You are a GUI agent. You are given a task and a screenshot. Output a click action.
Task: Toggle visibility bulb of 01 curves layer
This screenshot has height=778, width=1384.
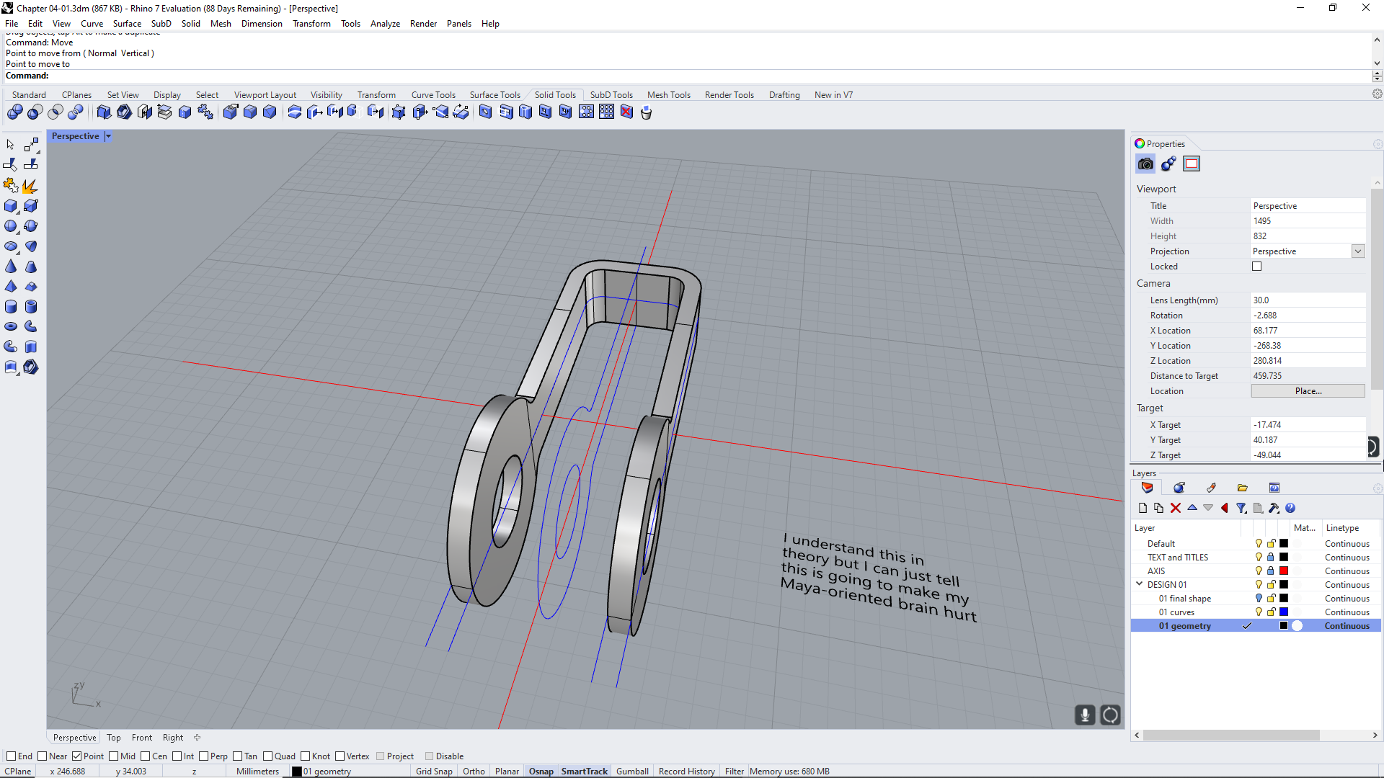[x=1259, y=612]
